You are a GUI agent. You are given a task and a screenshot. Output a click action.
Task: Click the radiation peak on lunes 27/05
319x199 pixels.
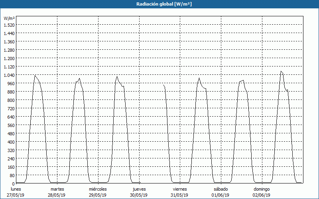click(35, 76)
